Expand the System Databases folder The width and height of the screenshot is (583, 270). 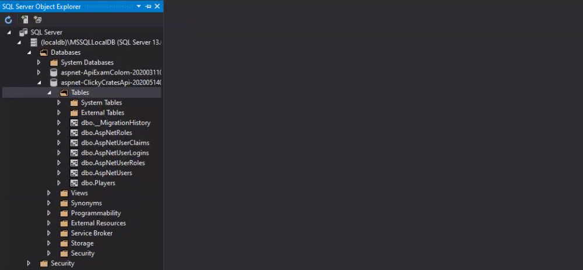click(38, 62)
